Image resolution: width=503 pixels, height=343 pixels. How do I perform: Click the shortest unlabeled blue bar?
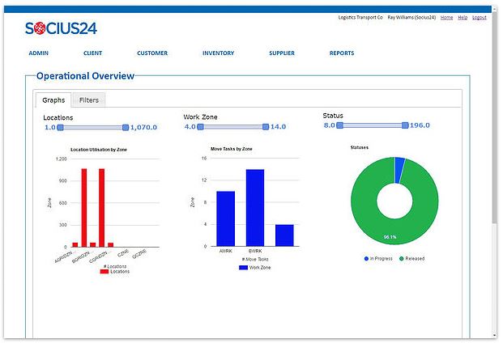tap(284, 235)
